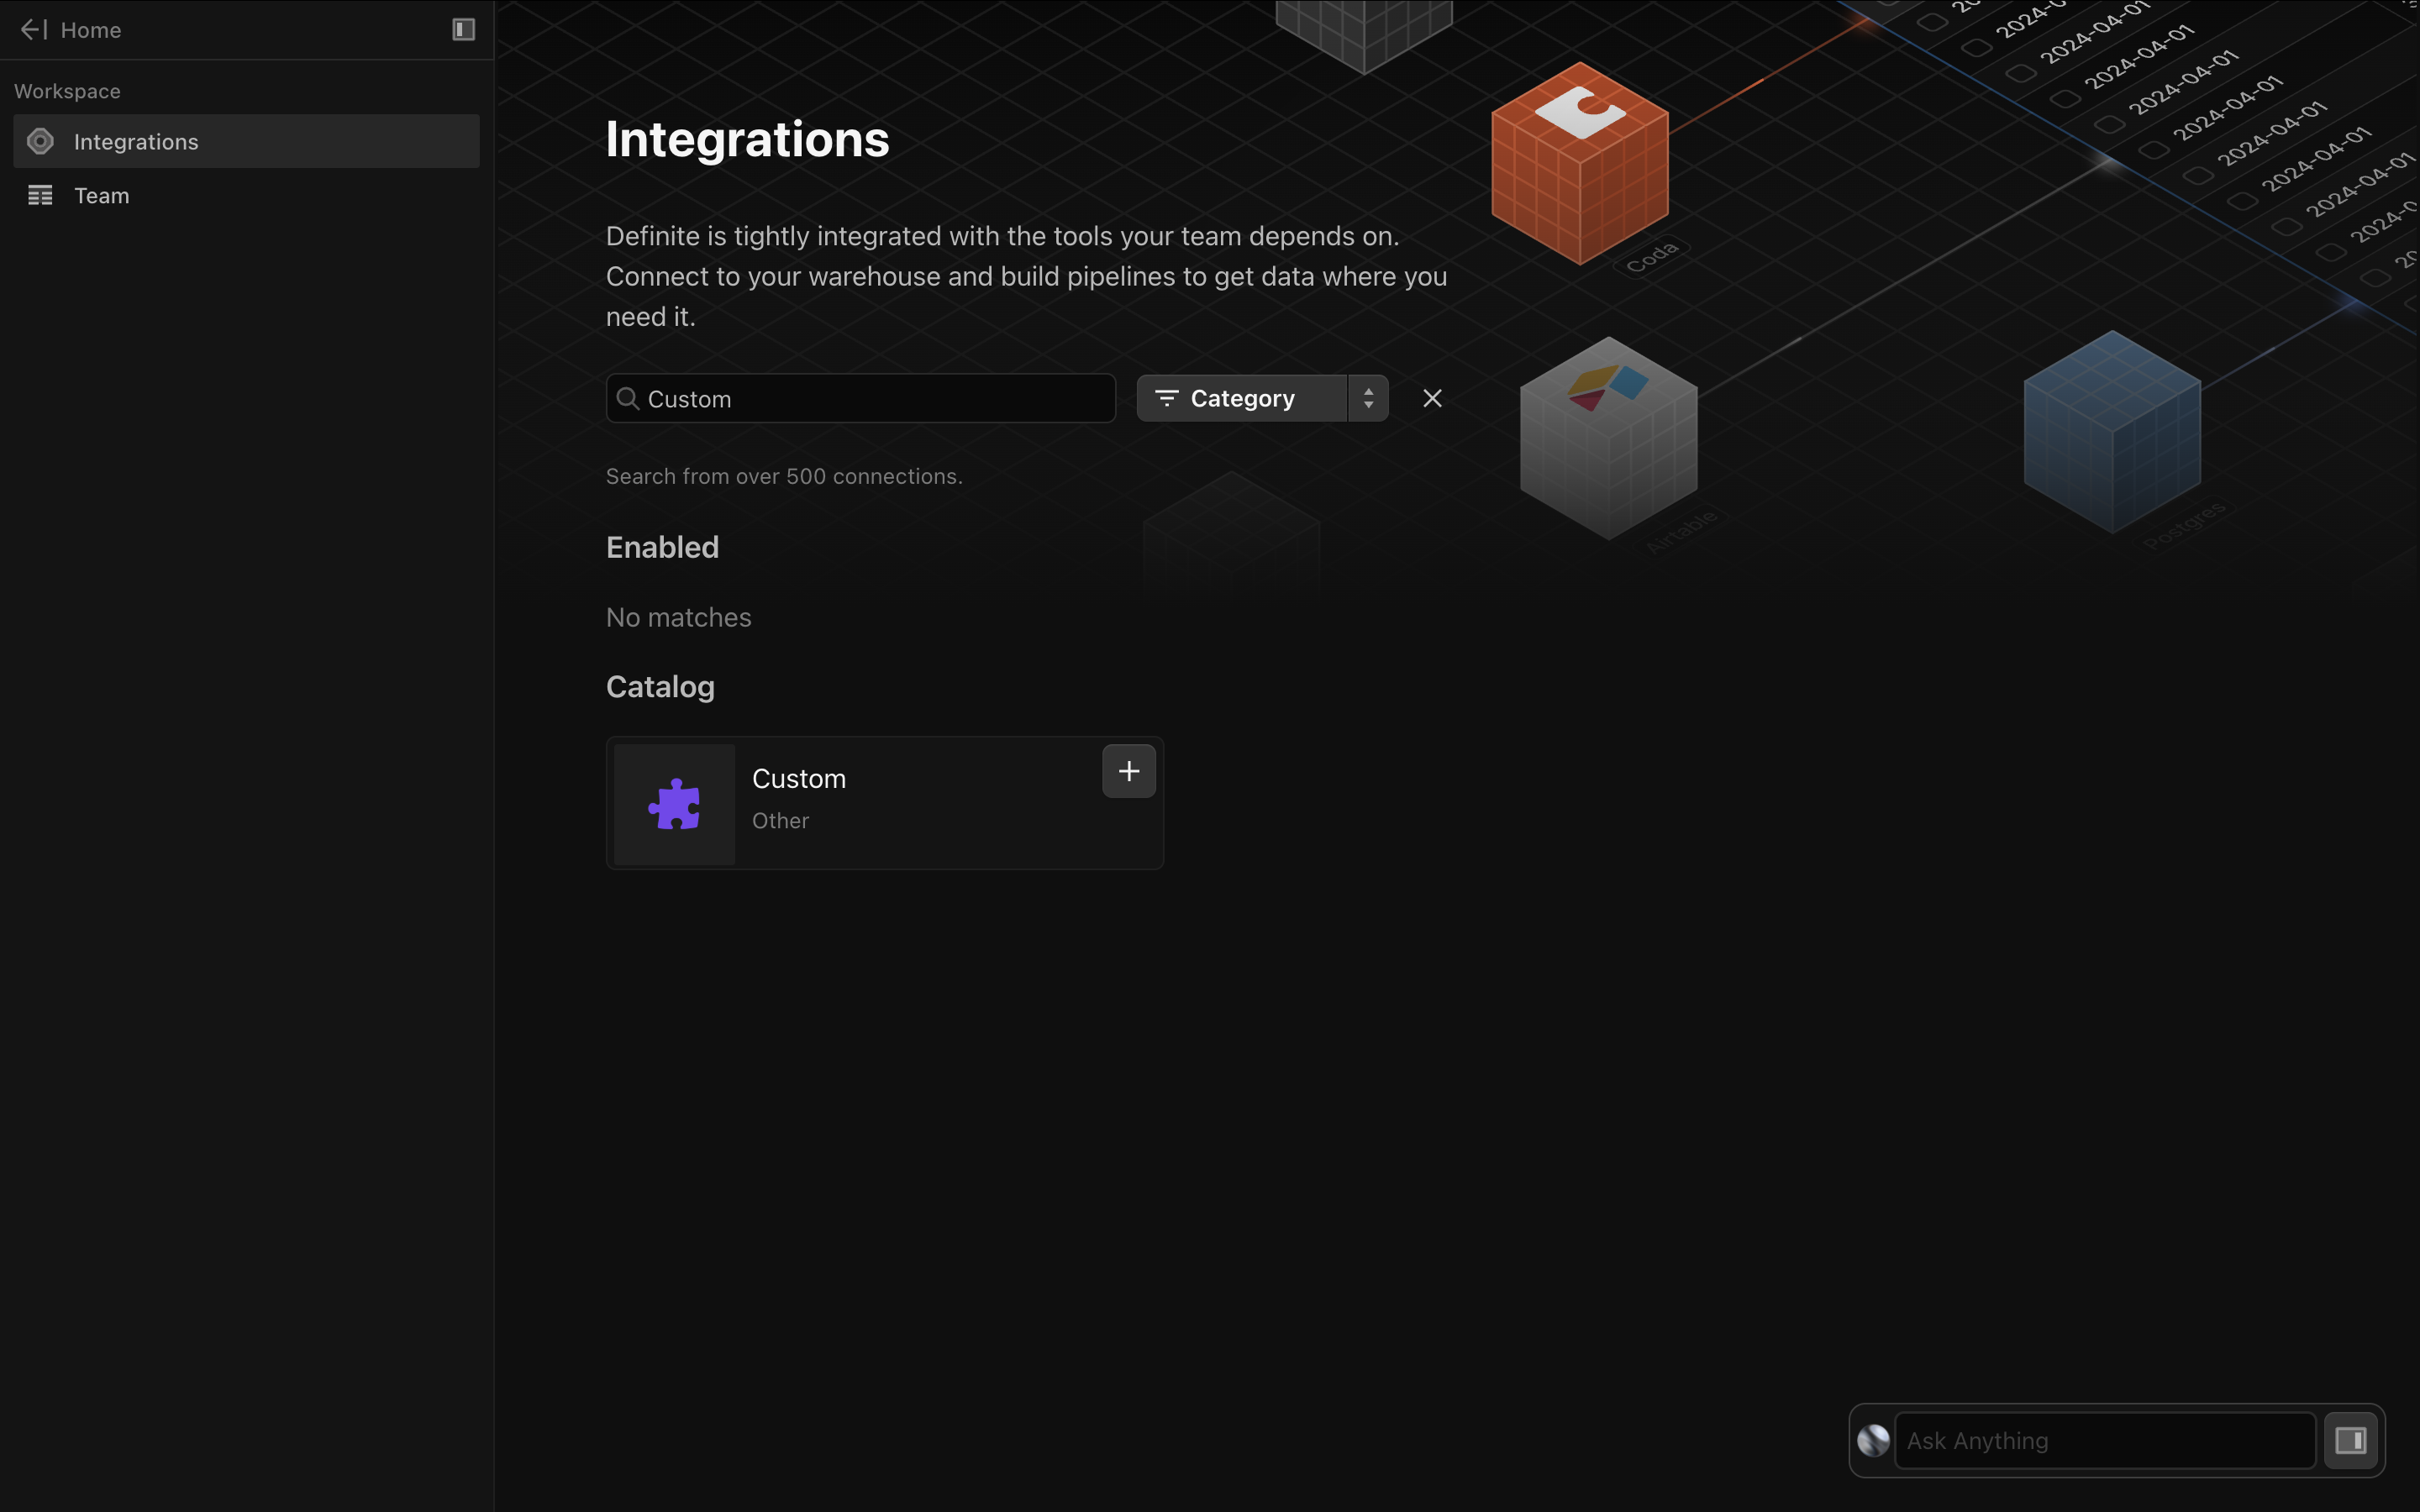Add Custom integration with plus button
This screenshot has width=2420, height=1512.
pos(1129,771)
